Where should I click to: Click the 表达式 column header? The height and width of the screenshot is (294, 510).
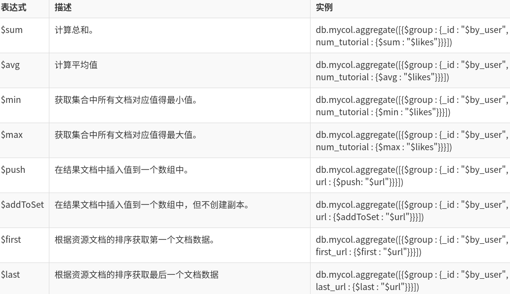pos(14,7)
